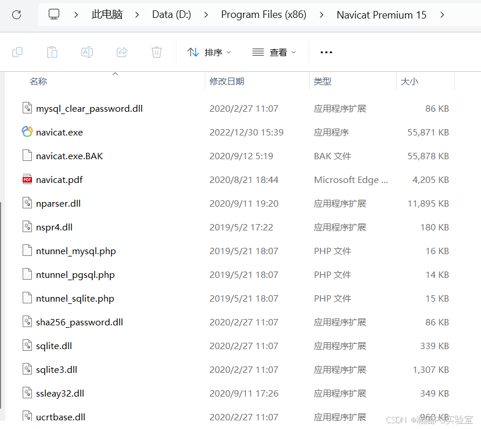Select the file name ucrtbase.dll
This screenshot has height=429, width=481.
(x=61, y=417)
